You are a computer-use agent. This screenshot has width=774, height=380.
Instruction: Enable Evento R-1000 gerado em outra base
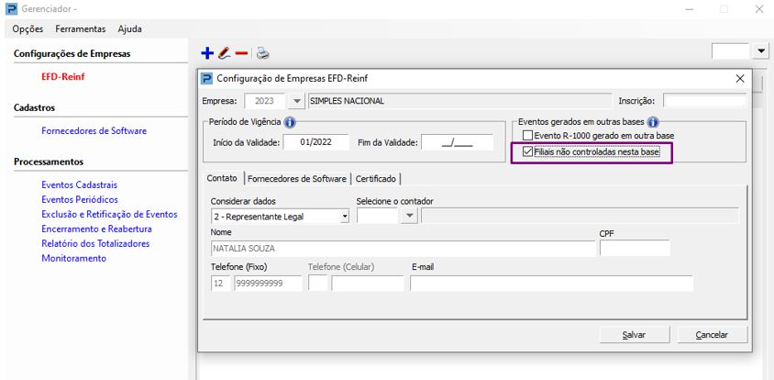(x=527, y=136)
